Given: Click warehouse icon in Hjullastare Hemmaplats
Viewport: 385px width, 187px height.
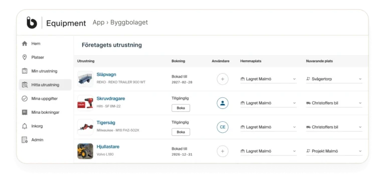Looking at the screenshot, I should (x=243, y=151).
